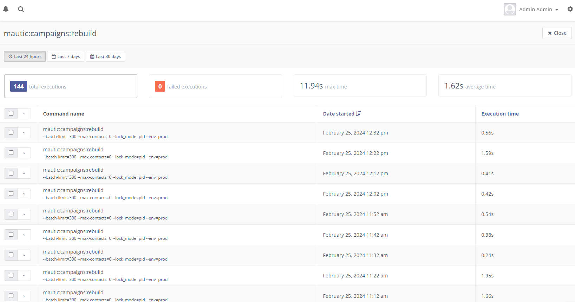Click the 0.24s execution time value

488,255
